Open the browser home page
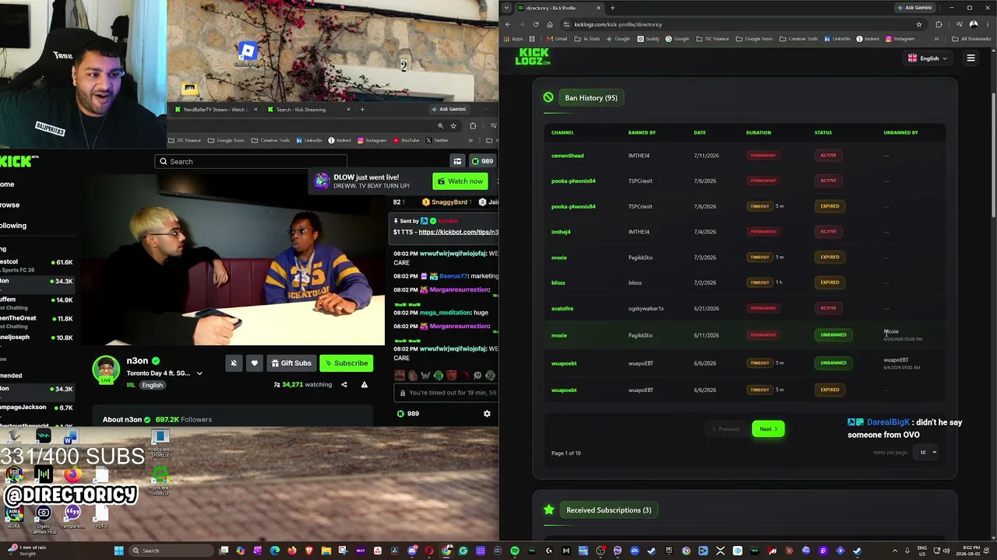The width and height of the screenshot is (997, 560). pos(549,24)
